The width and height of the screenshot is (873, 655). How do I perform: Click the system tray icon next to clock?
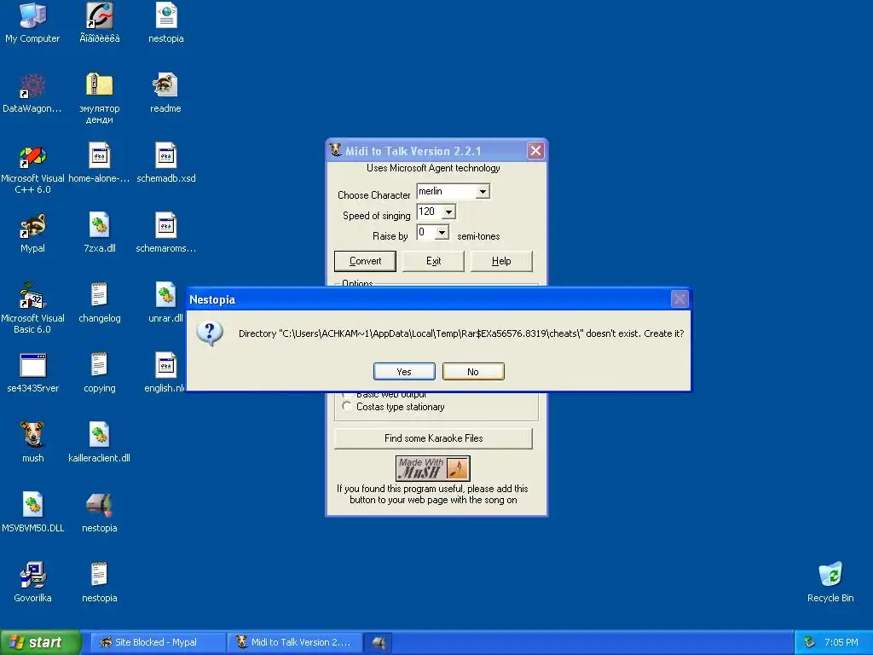810,642
